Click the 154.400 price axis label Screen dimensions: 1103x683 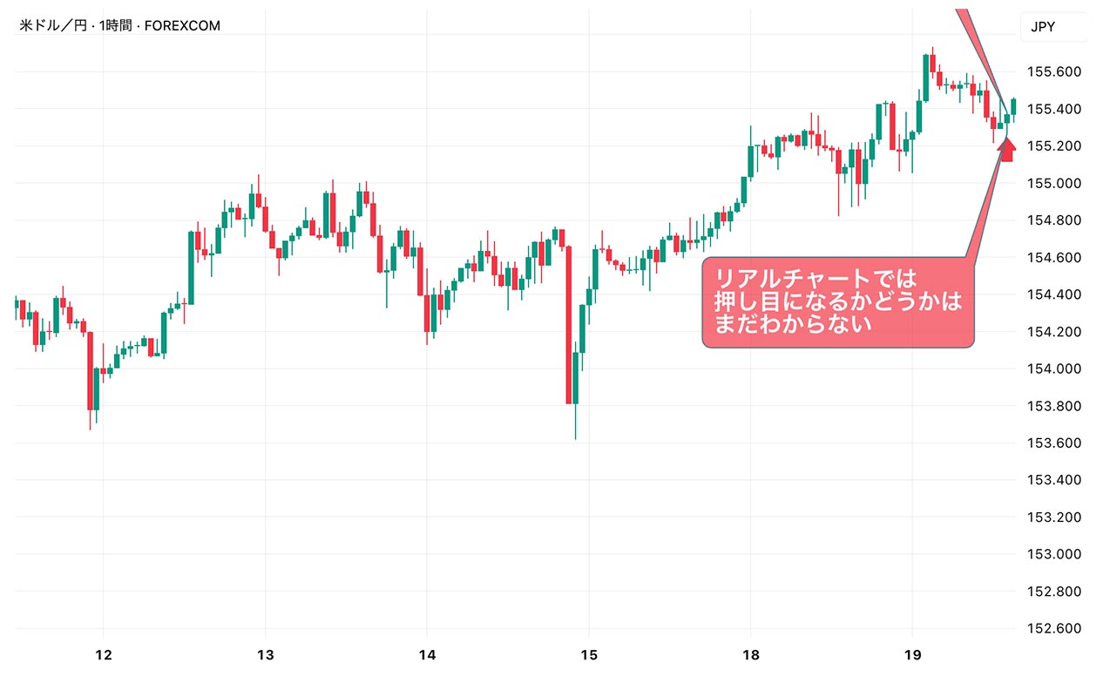coord(1053,294)
